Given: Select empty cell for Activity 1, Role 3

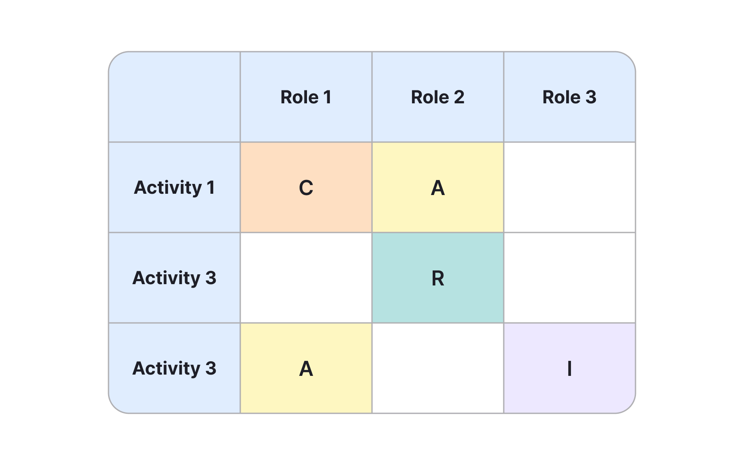Looking at the screenshot, I should pyautogui.click(x=569, y=188).
